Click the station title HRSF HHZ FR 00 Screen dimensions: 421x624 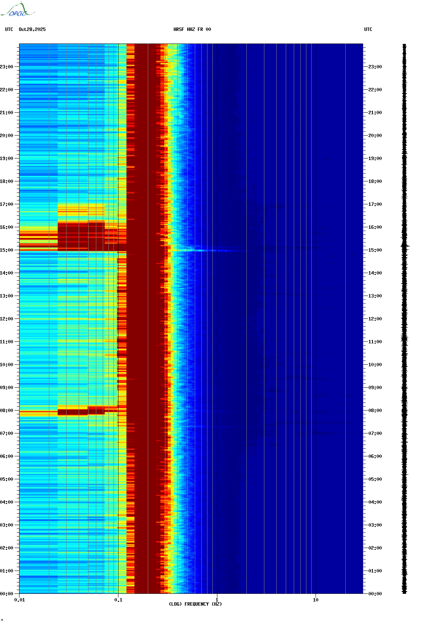(192, 29)
